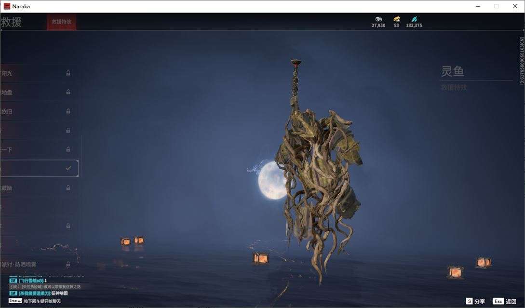Click the gold bar currency icon

[x=396, y=19]
